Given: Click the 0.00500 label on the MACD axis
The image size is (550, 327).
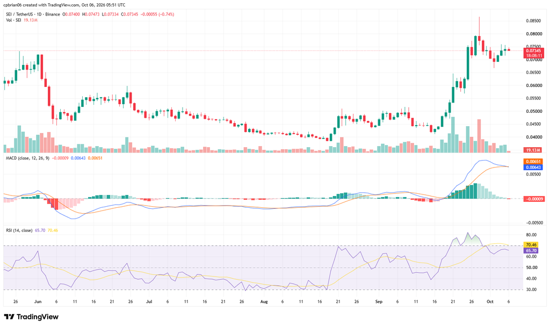Looking at the screenshot, I should point(533,174).
